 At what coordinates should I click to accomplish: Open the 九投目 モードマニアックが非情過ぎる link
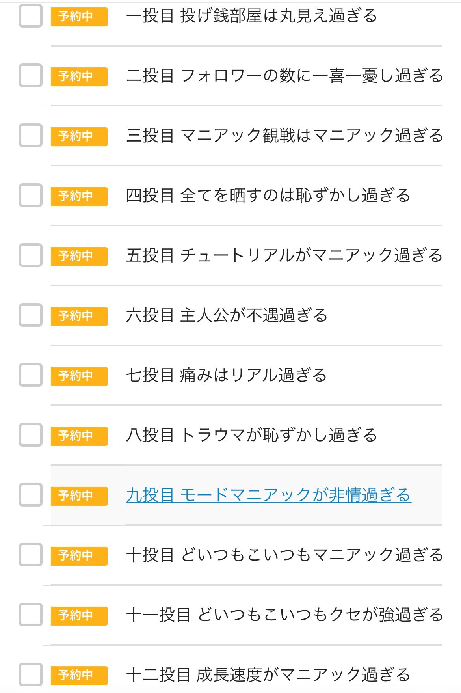click(268, 495)
